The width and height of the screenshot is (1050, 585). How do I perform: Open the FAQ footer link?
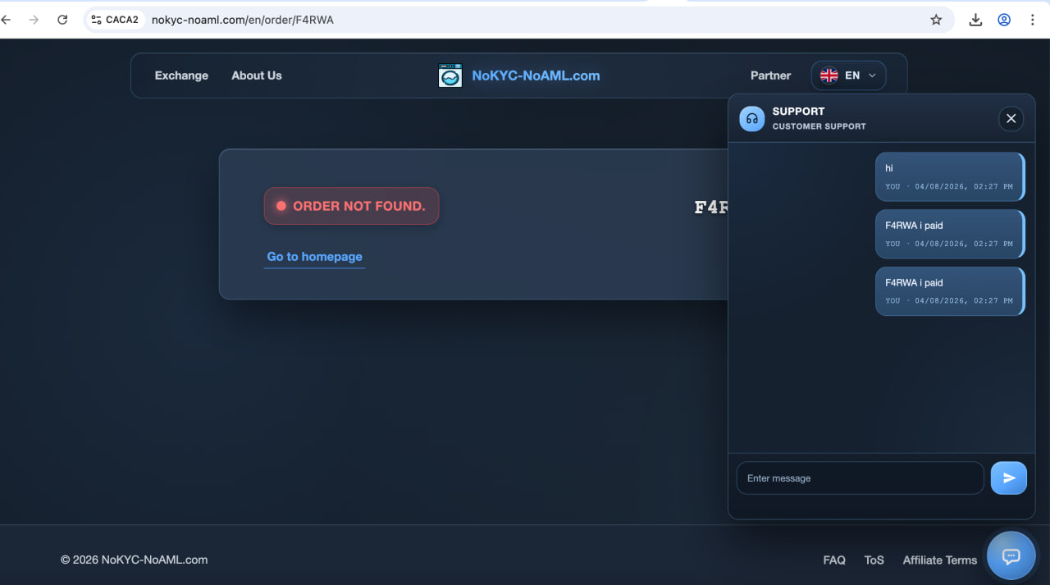coord(833,560)
